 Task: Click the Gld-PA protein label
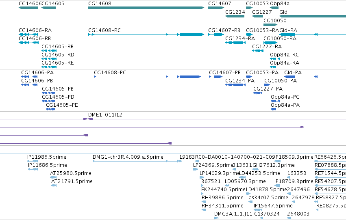tap(293, 73)
